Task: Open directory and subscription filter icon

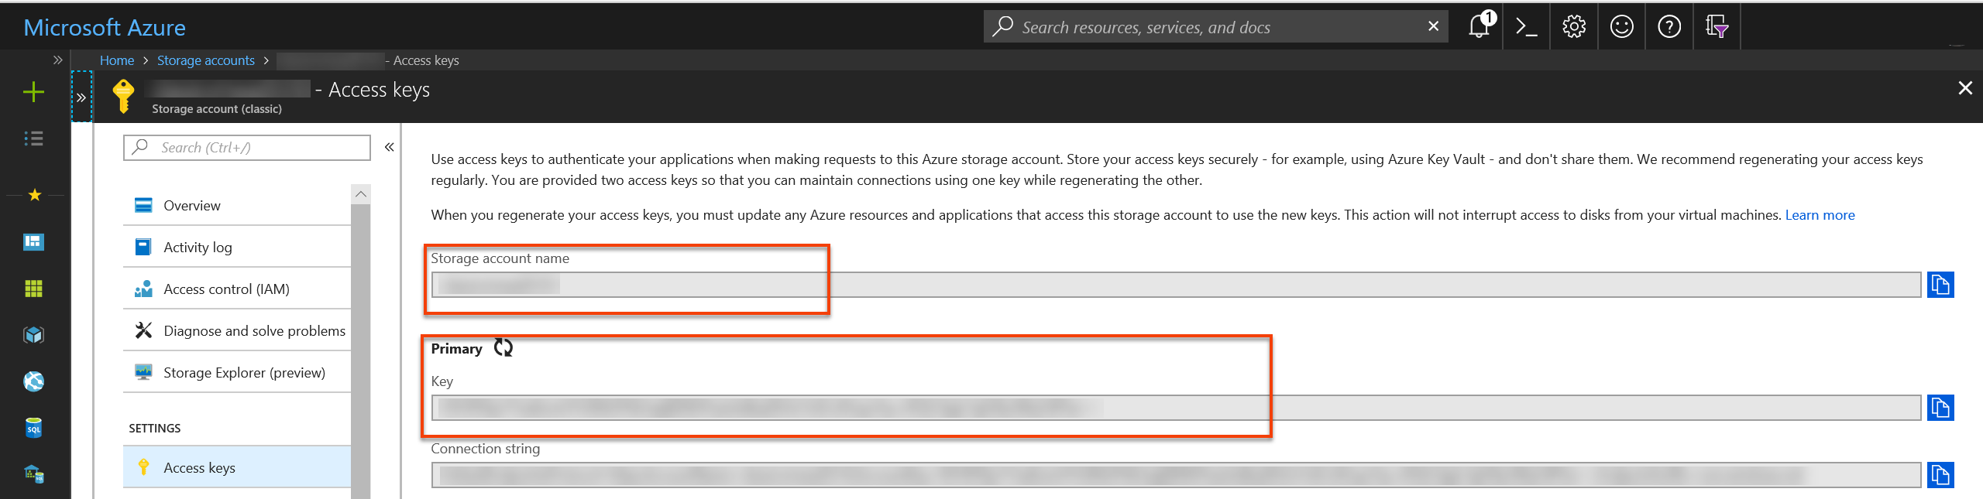Action: coord(1717,27)
